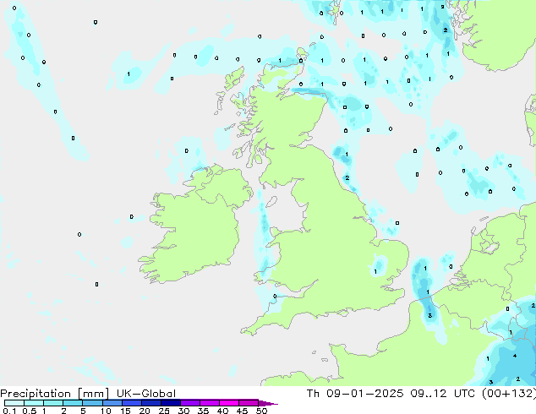Viewport: 536px width, 414px height.
Task: Click the 'Th 09-01-2025' date text
Action: pyautogui.click(x=355, y=394)
